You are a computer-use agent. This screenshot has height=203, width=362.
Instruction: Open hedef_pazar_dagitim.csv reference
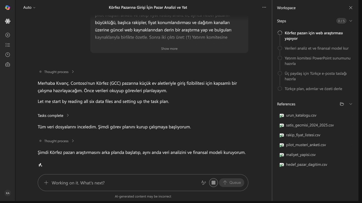pyautogui.click(x=307, y=165)
